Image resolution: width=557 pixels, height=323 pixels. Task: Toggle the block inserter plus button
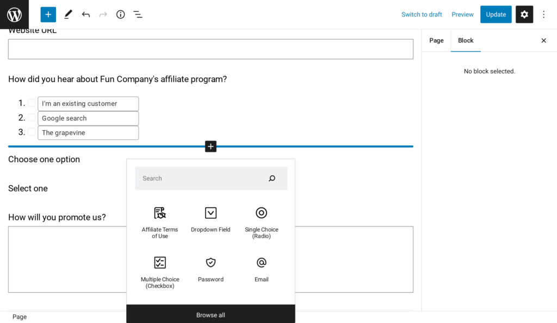(x=48, y=15)
